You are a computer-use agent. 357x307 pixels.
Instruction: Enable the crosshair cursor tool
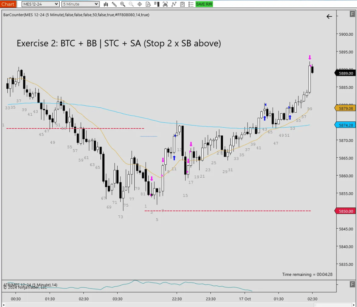pyautogui.click(x=140, y=4)
